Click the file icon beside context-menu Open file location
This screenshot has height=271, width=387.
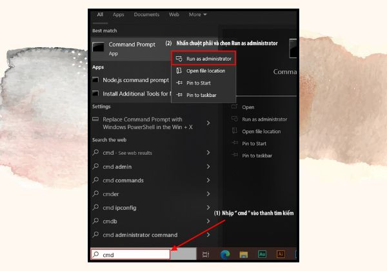coord(179,71)
